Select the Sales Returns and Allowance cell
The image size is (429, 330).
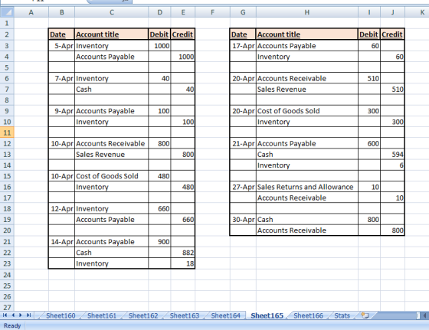click(x=307, y=187)
